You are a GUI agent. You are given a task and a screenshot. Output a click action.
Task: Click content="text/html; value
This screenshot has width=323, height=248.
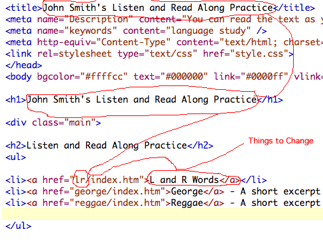[x=227, y=43]
